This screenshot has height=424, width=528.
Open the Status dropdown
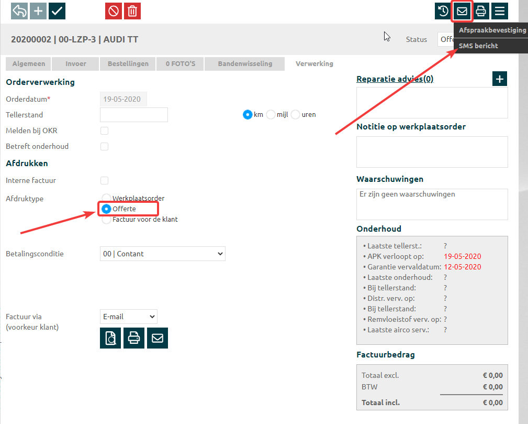(445, 39)
